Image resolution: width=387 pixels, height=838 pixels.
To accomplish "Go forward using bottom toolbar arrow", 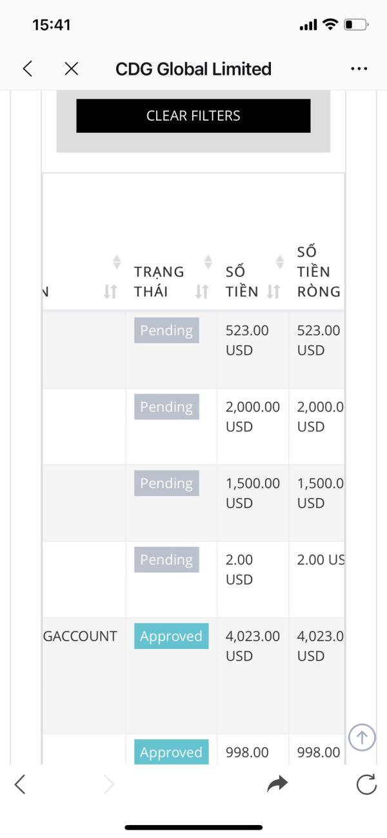I will pyautogui.click(x=109, y=784).
